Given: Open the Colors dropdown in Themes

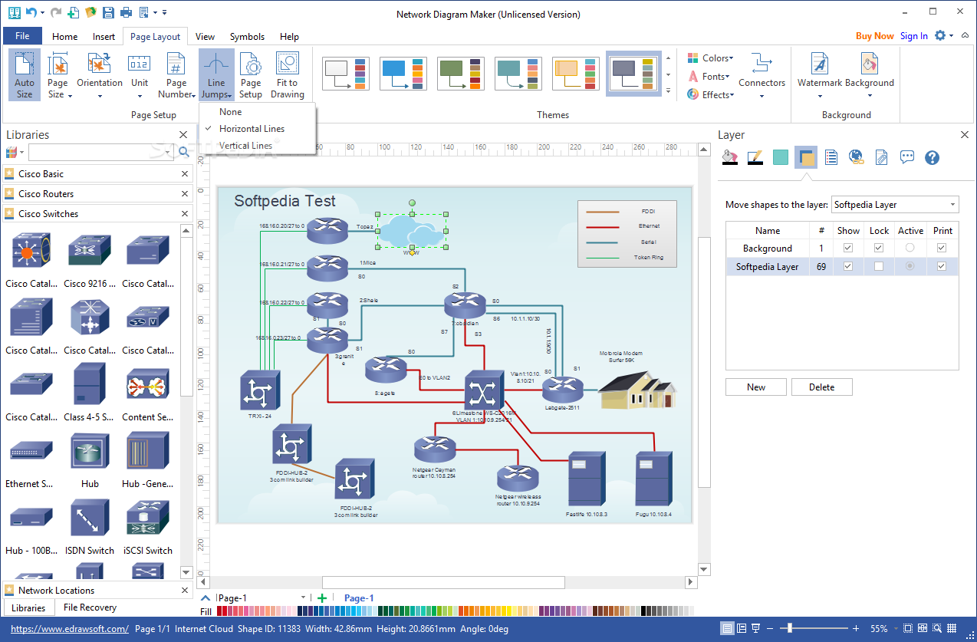Looking at the screenshot, I should coord(710,58).
